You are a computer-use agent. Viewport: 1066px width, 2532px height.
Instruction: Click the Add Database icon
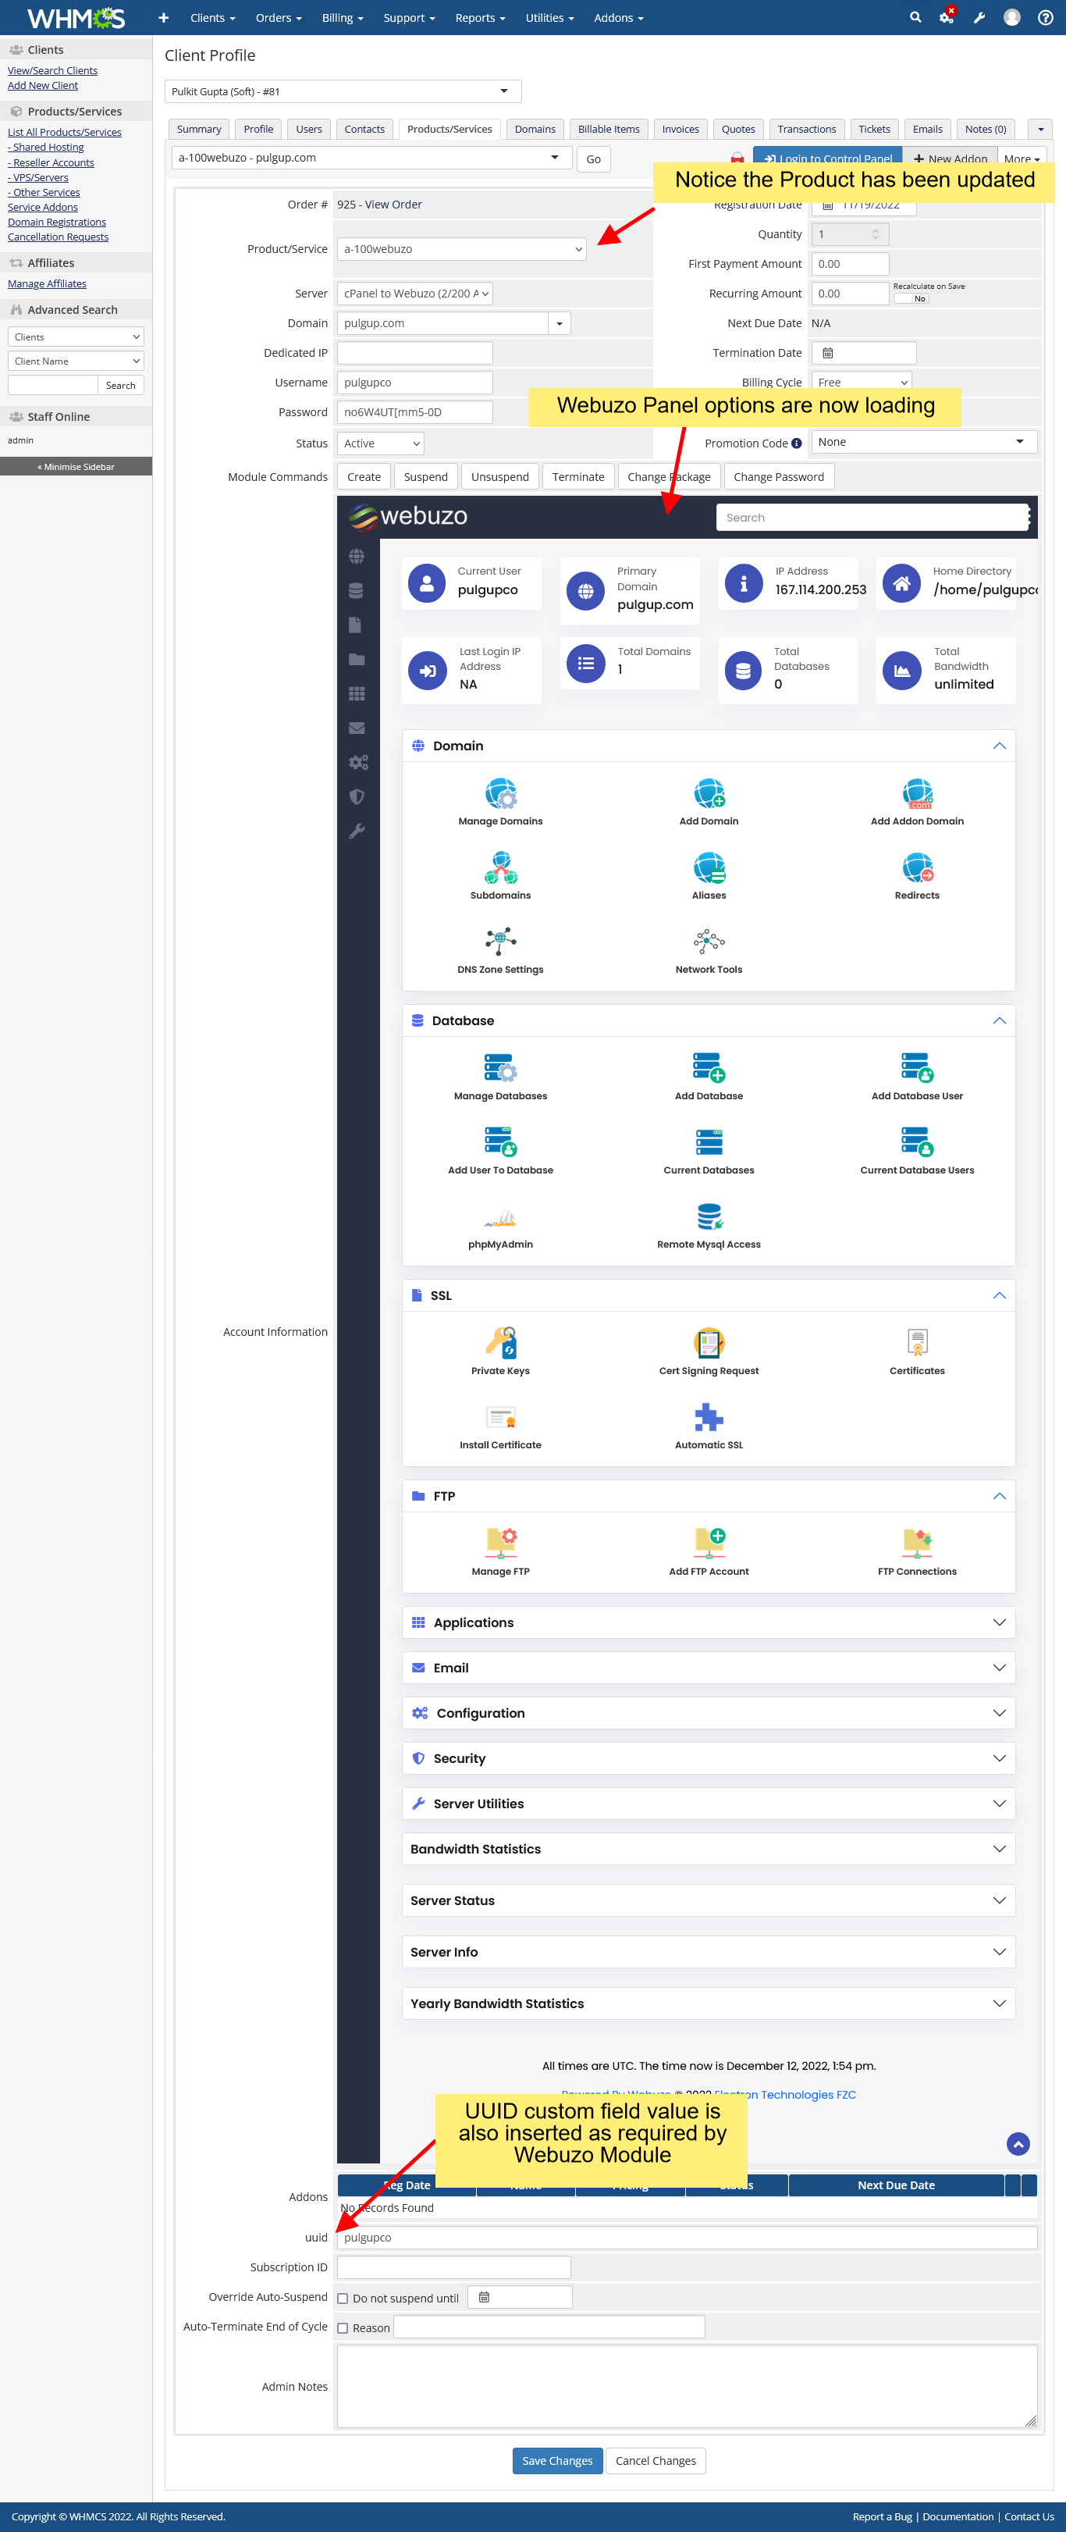click(709, 1068)
